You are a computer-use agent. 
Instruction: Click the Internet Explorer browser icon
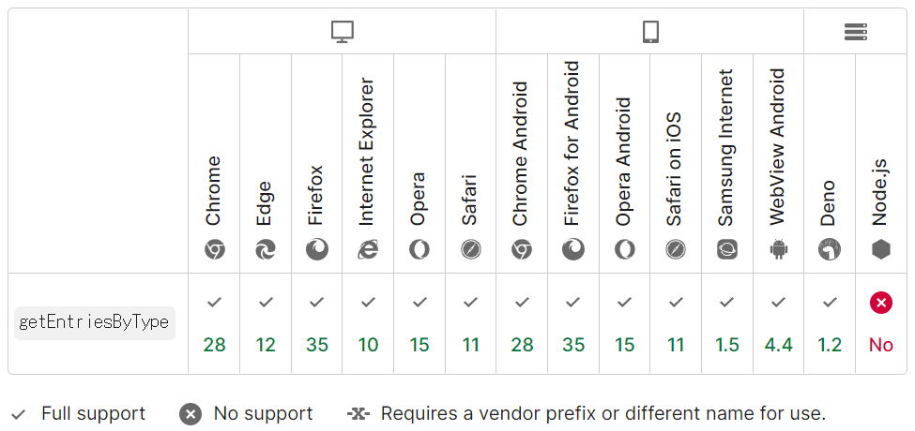coord(368,249)
